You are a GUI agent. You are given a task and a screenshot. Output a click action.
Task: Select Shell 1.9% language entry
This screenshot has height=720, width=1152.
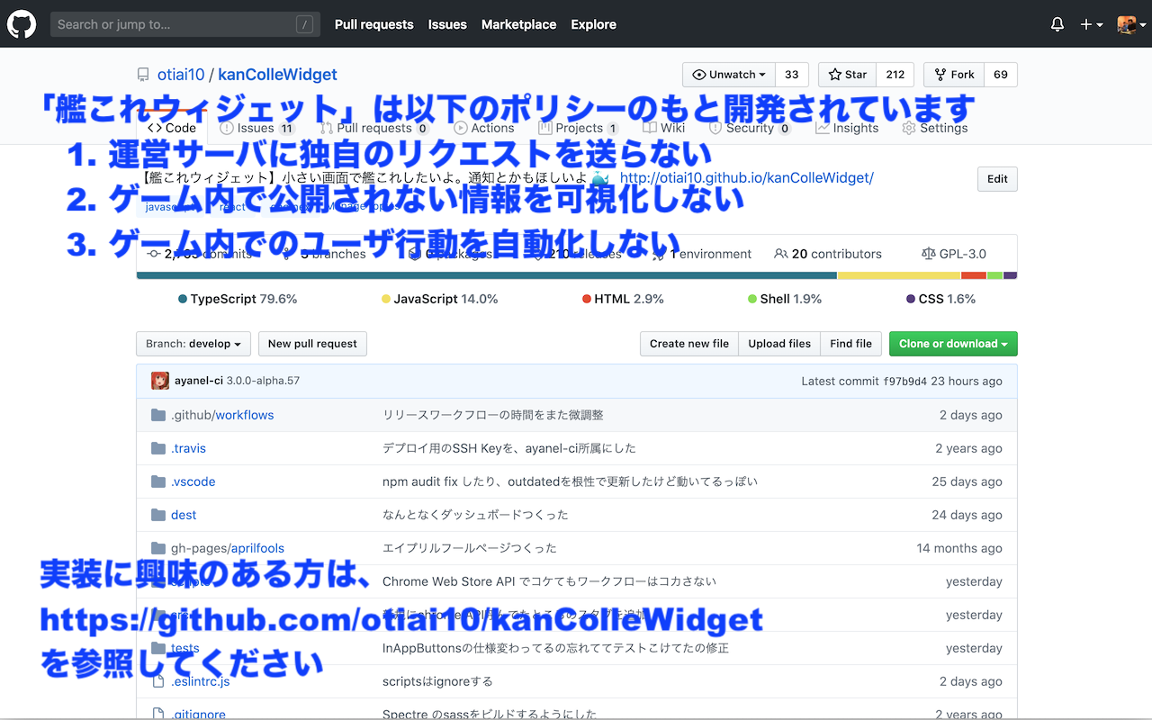tap(785, 299)
